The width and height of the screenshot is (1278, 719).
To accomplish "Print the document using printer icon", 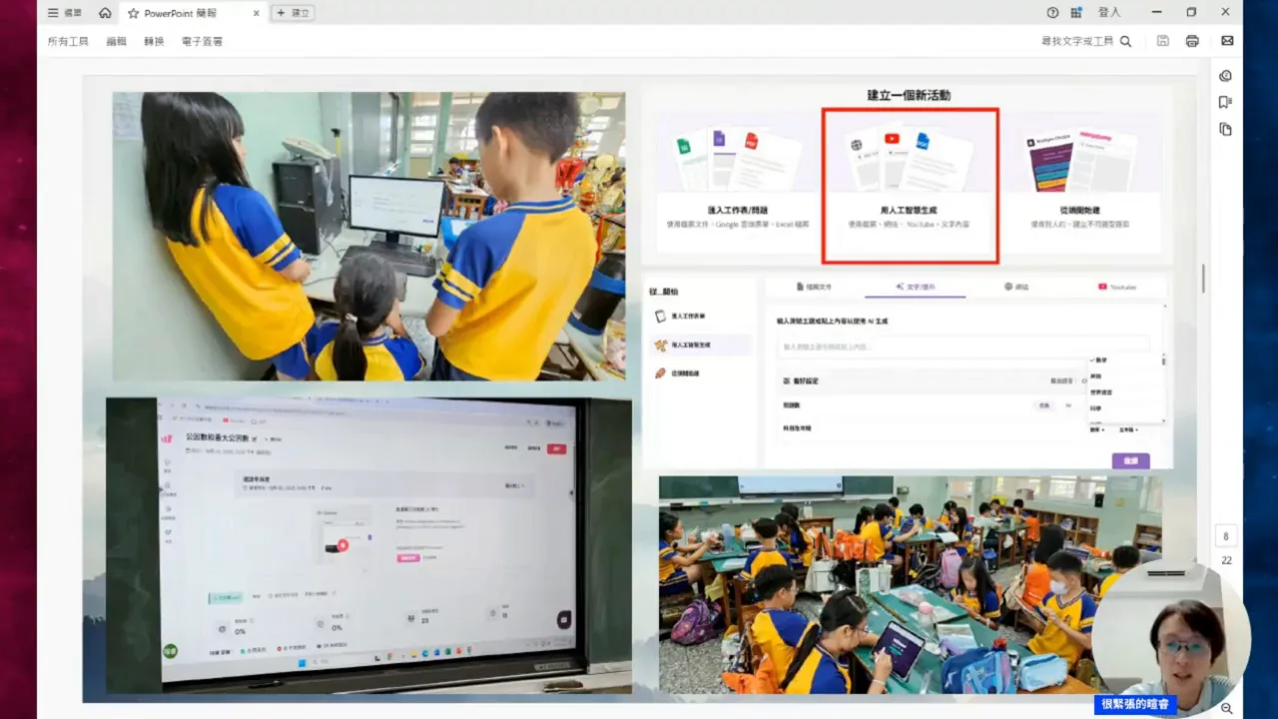I will click(1191, 41).
